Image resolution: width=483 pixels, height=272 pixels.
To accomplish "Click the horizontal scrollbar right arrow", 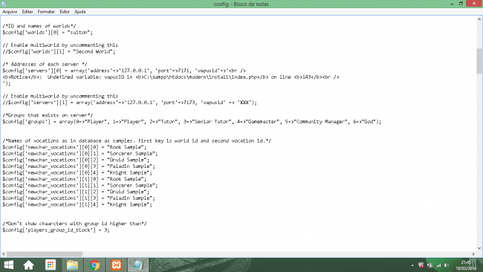I will click(473, 254).
